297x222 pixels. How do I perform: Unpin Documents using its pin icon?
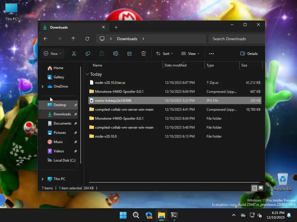tap(76, 123)
